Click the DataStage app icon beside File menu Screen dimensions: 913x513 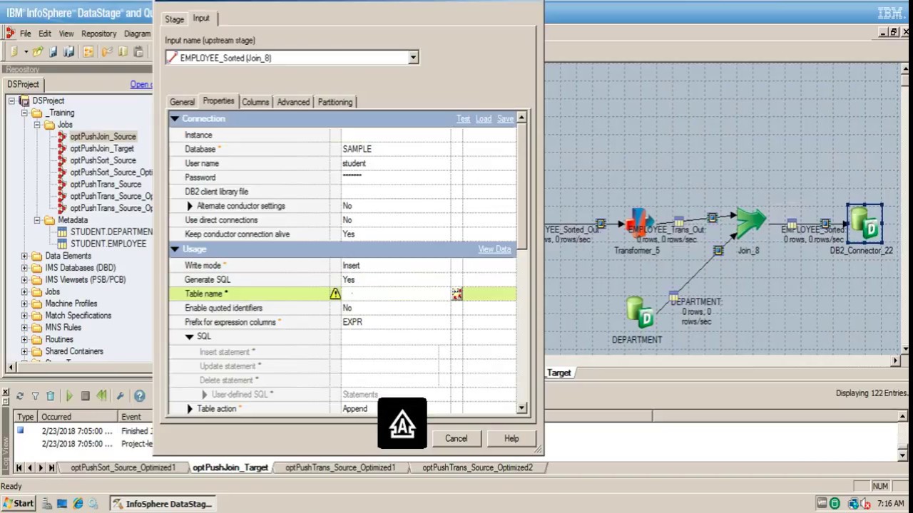tap(10, 33)
